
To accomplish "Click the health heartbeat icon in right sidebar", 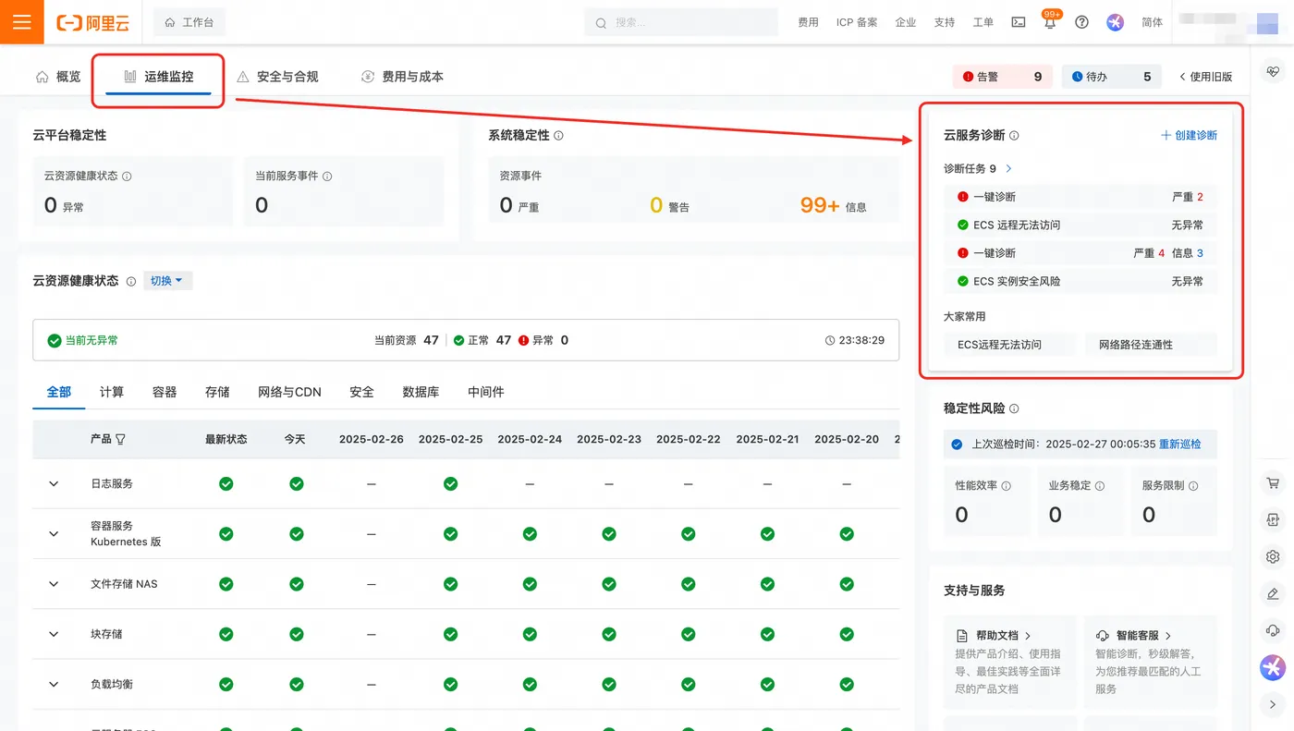I will pos(1273,71).
